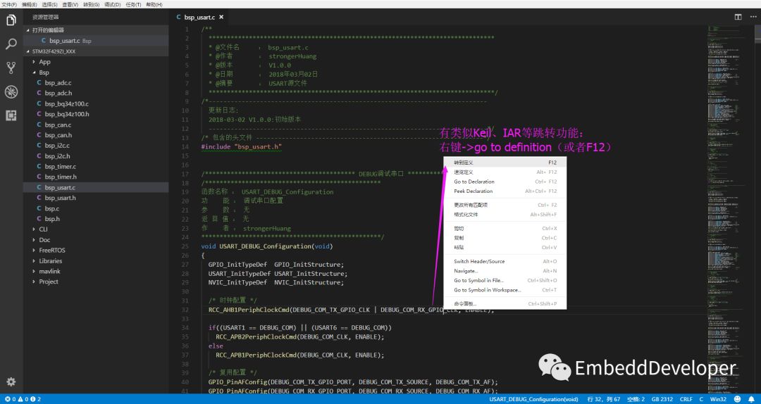This screenshot has height=404, width=761.
Task: Open bsp_adc.c in file tree
Action: click(96, 83)
